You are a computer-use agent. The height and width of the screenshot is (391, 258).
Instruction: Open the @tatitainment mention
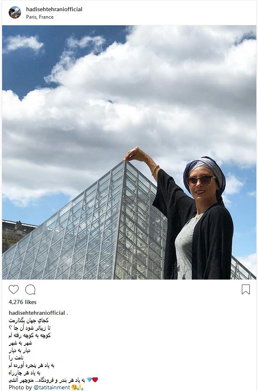[52, 388]
